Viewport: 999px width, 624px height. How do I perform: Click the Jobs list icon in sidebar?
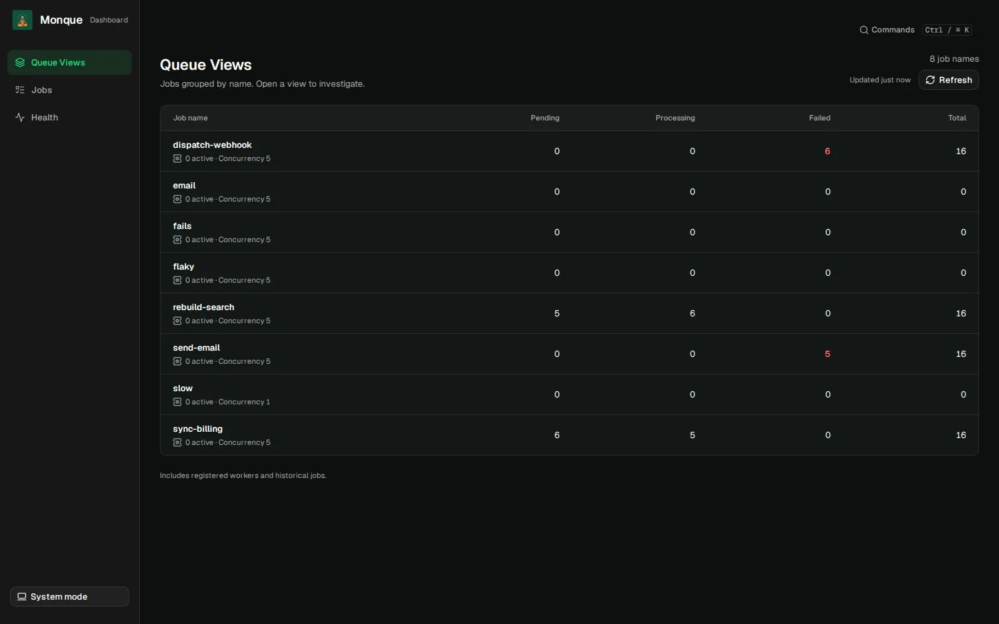(x=20, y=90)
